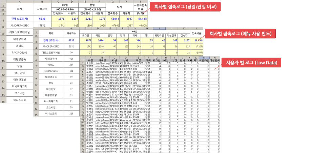Screen dimensions: 332x153
Task: Select PACIFICGLAS in the menu usage sheet
Action: [51, 71]
